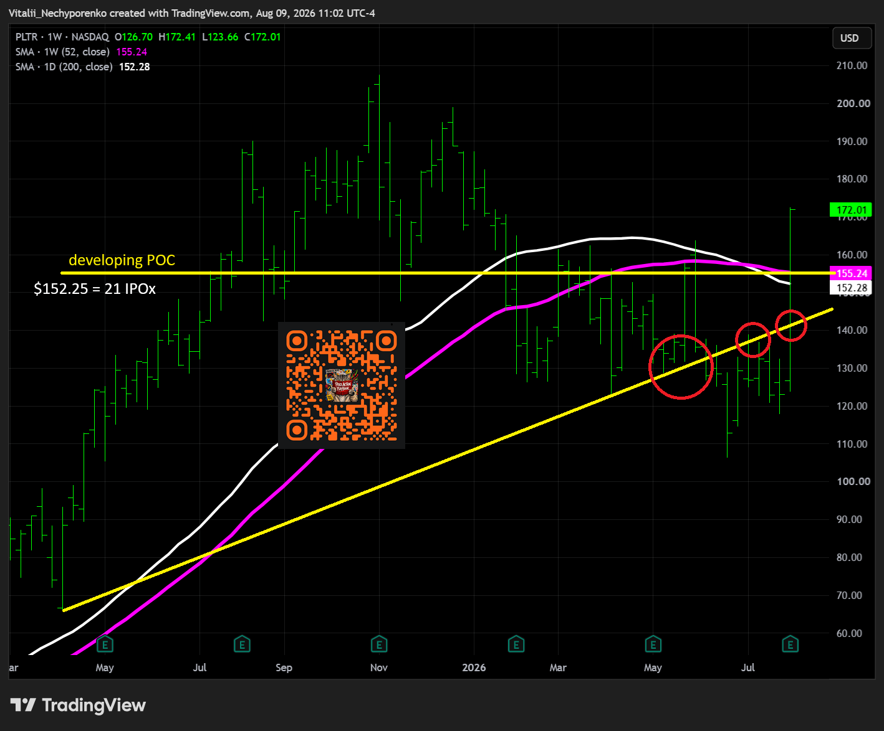
Task: Click the 180.00 price scale label
Action: coord(852,179)
